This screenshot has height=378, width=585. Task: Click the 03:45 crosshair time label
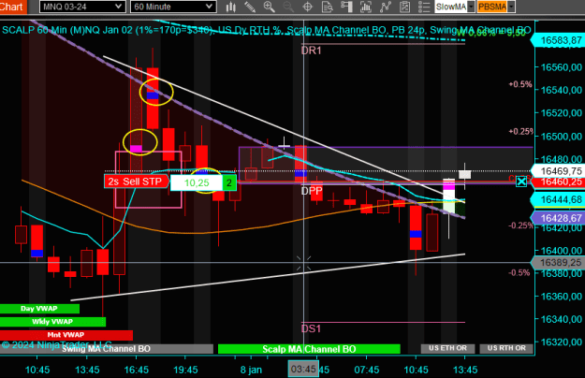pyautogui.click(x=303, y=370)
